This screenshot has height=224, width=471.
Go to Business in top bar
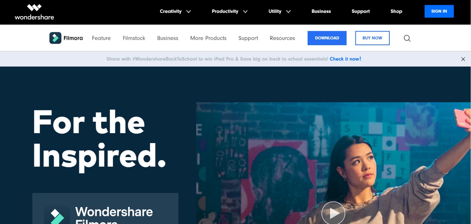[x=321, y=11]
